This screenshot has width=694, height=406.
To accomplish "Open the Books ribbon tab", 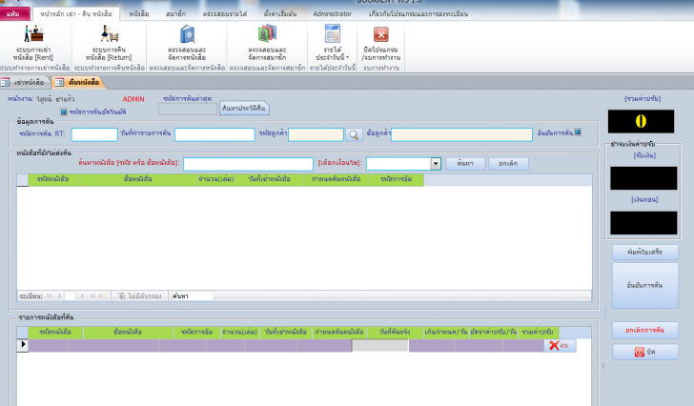I will [x=139, y=13].
